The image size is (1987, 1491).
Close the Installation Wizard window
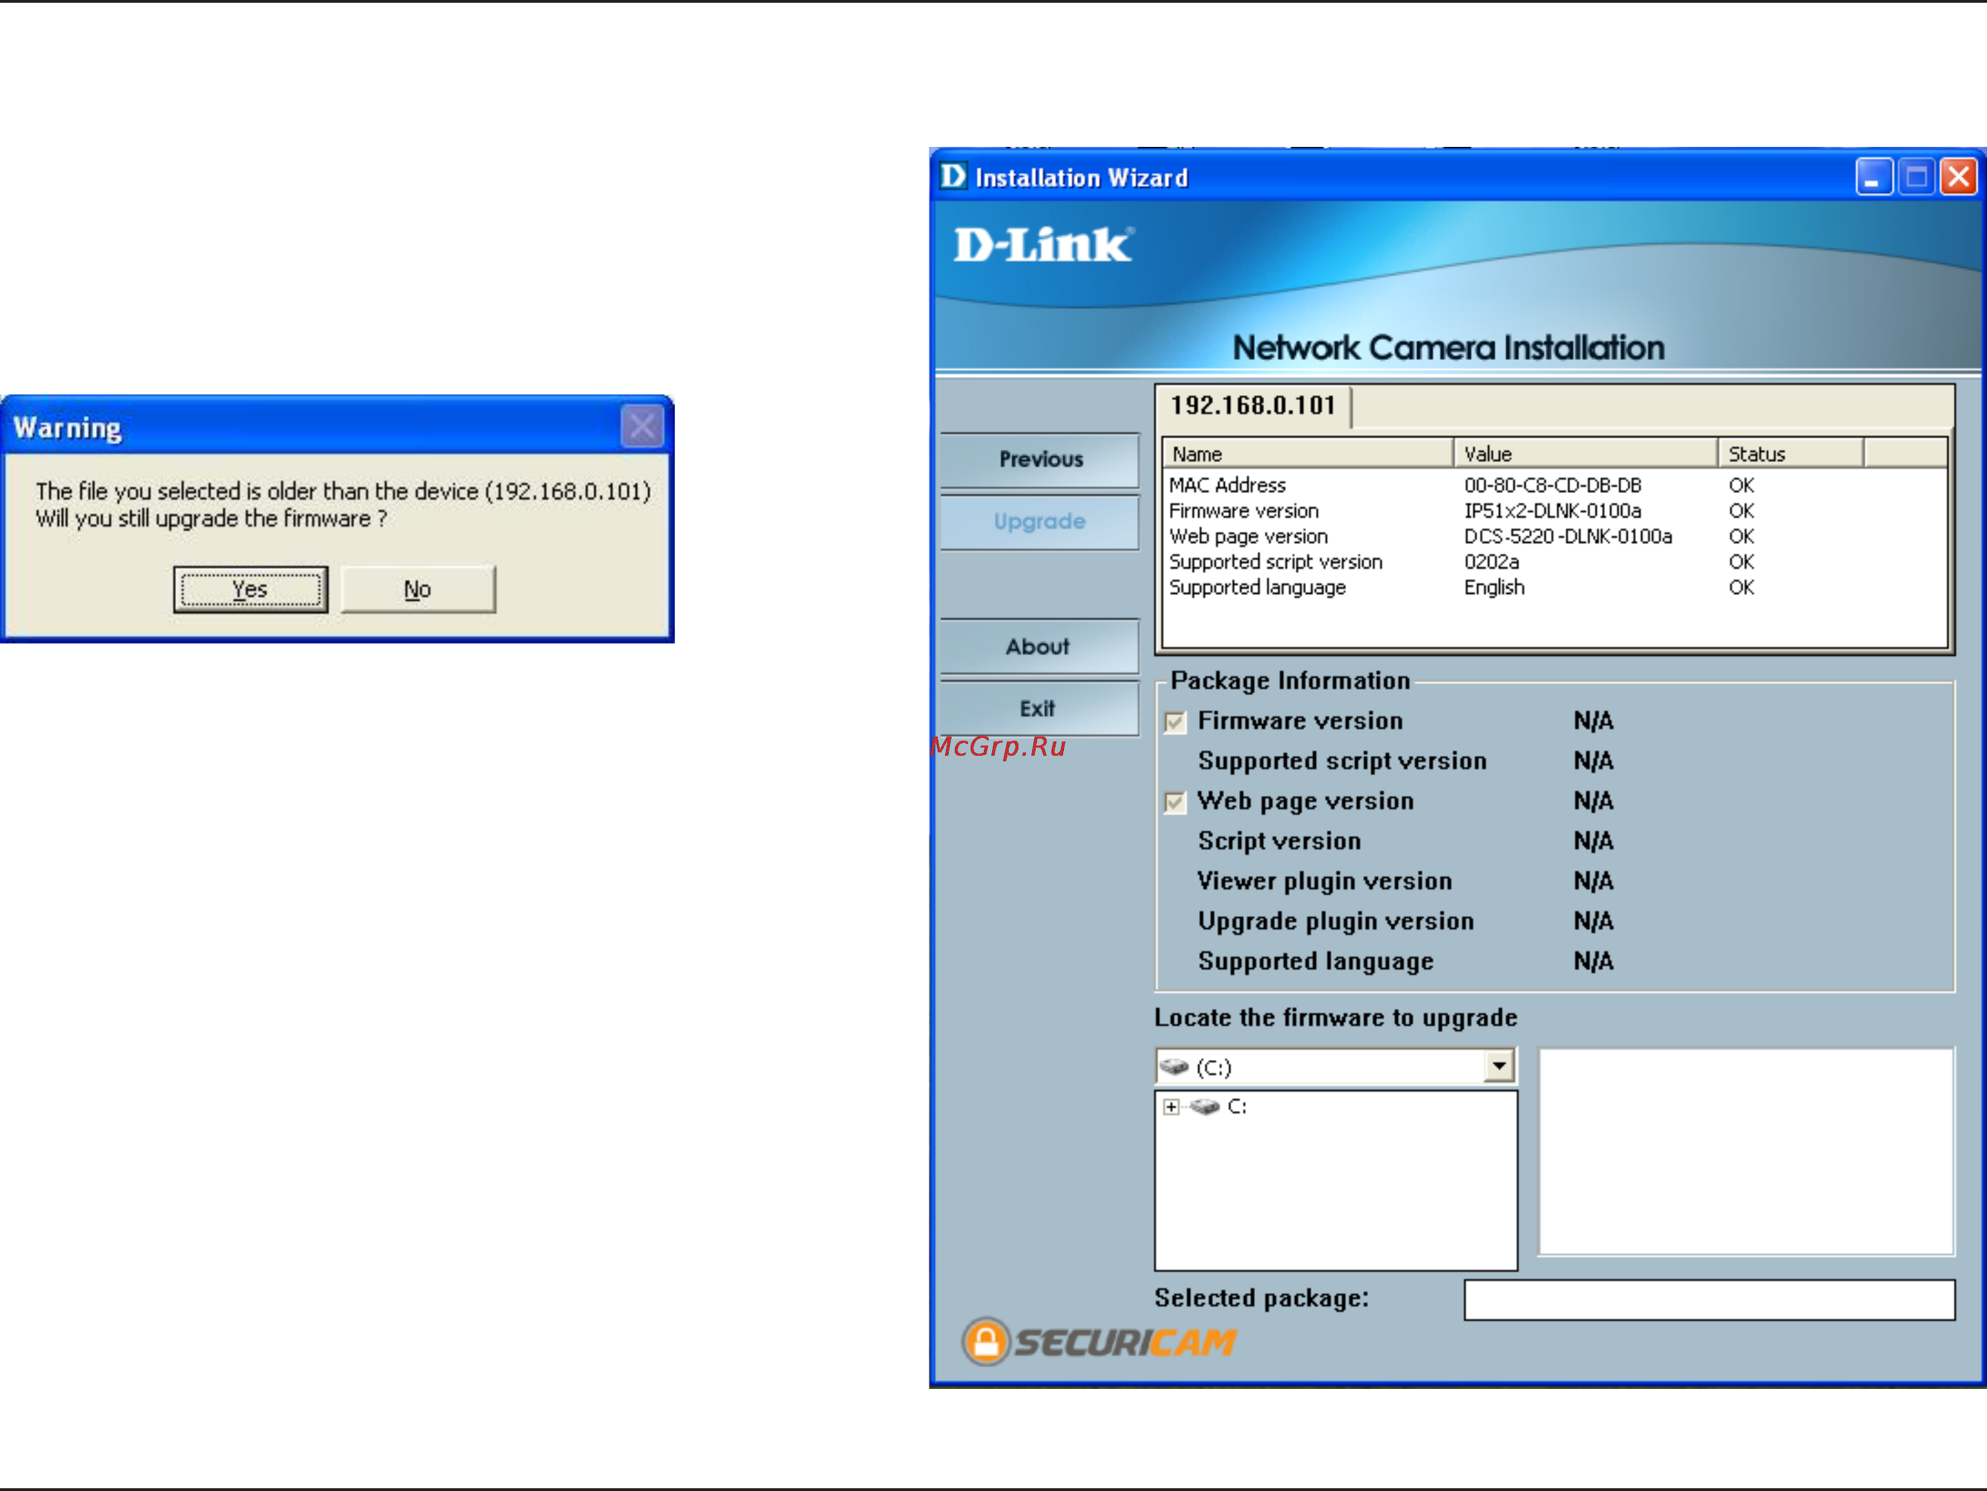[x=1958, y=176]
